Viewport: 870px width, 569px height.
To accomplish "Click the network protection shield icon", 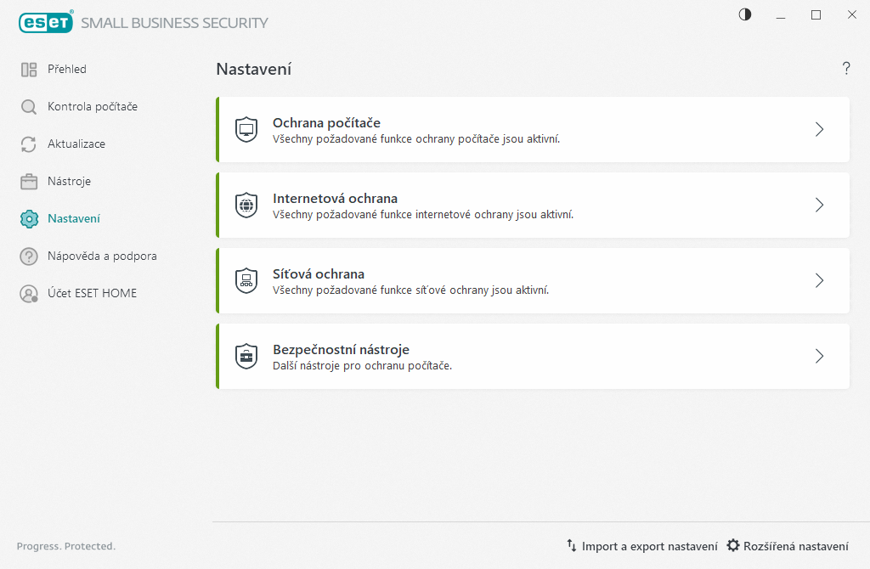I will click(246, 281).
